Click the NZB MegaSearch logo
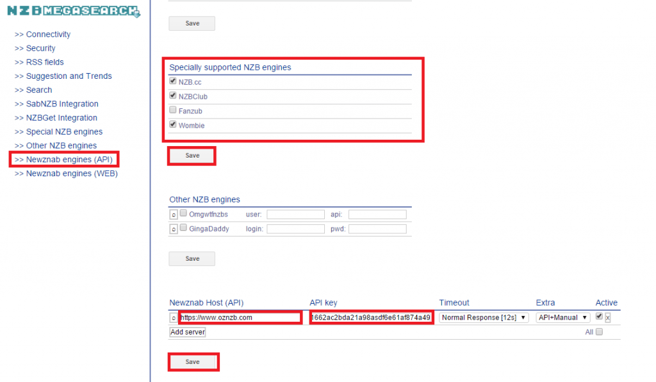This screenshot has width=656, height=382. coord(70,10)
